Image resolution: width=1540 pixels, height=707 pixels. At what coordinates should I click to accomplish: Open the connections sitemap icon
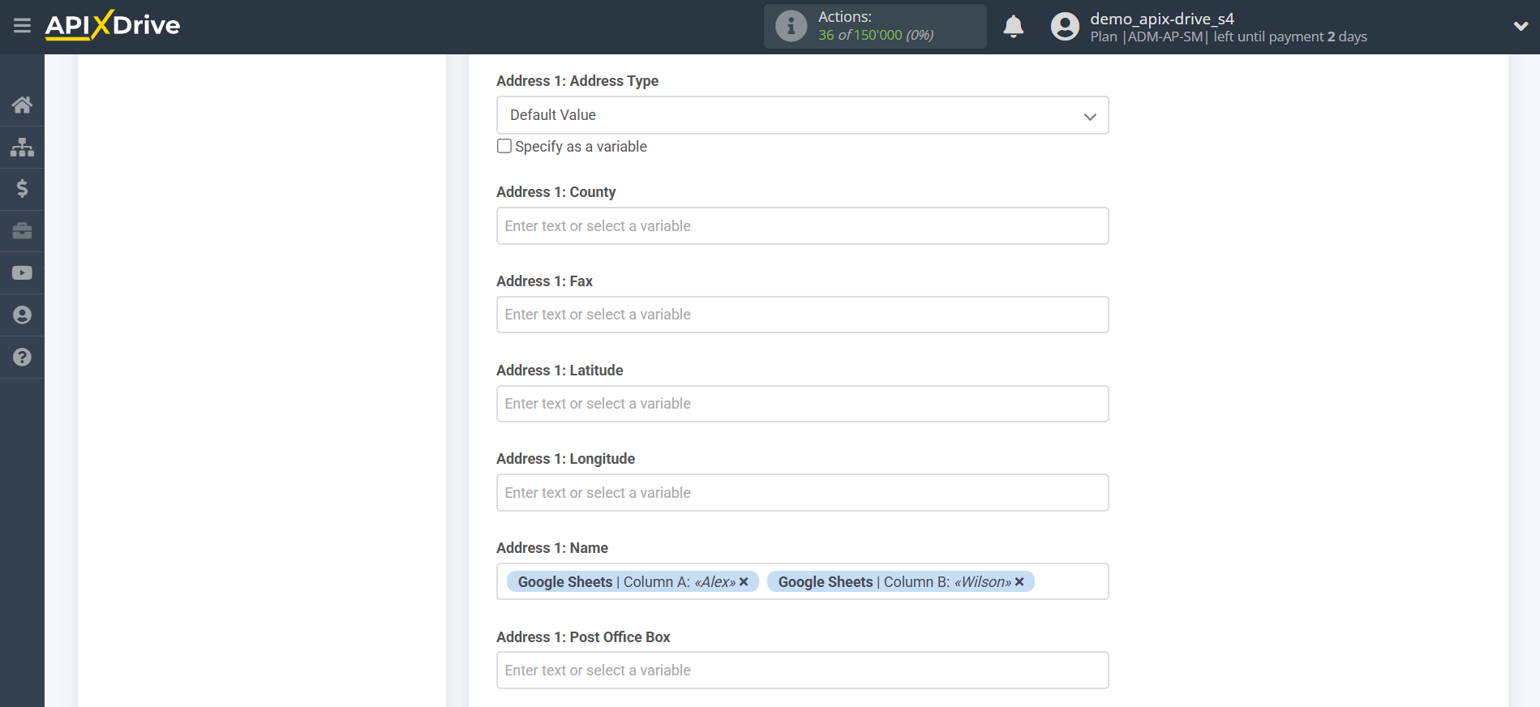pyautogui.click(x=22, y=147)
